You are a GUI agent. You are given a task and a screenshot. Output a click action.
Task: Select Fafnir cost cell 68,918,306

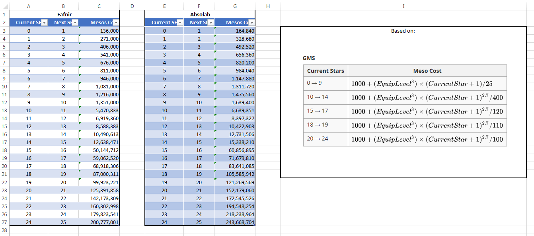click(x=99, y=166)
